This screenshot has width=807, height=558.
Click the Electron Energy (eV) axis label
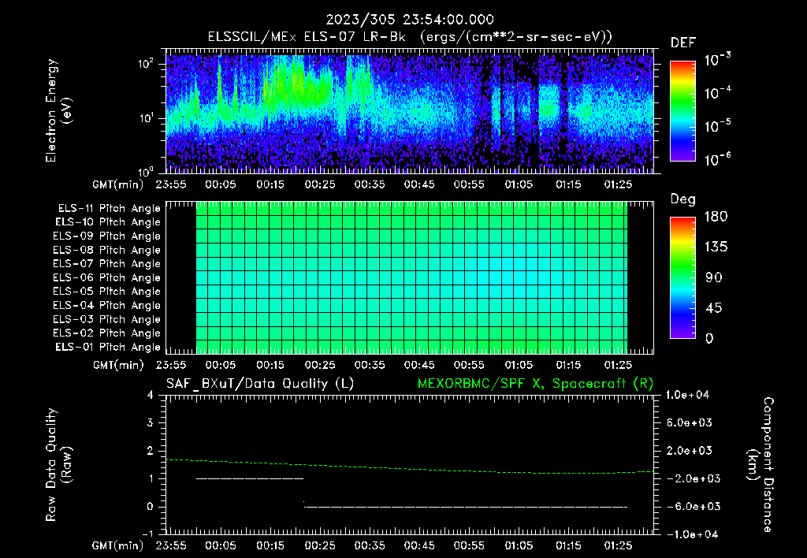[x=58, y=110]
